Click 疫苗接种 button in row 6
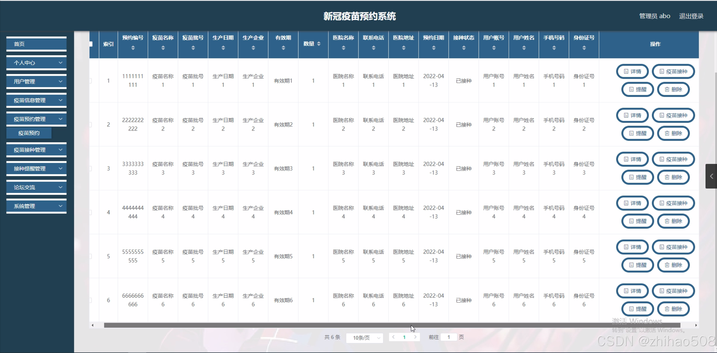The height and width of the screenshot is (353, 717). click(673, 291)
